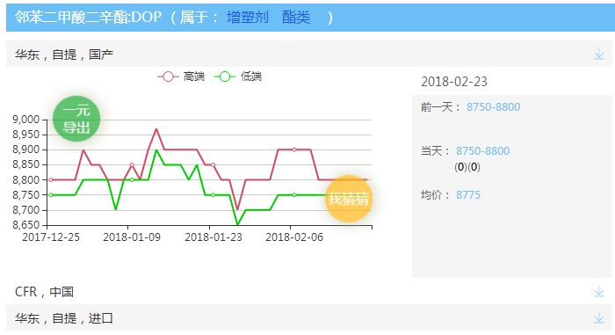The width and height of the screenshot is (615, 335).
Task: Toggle the 高端 series in the legend
Action: 181,76
